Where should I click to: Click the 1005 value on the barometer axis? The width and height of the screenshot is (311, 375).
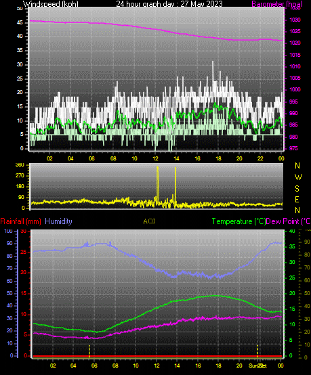[x=295, y=78]
